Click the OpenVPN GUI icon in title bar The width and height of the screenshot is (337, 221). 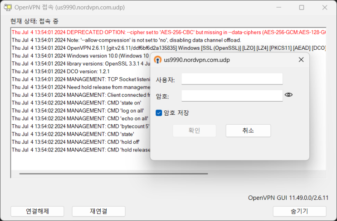(x=8, y=8)
